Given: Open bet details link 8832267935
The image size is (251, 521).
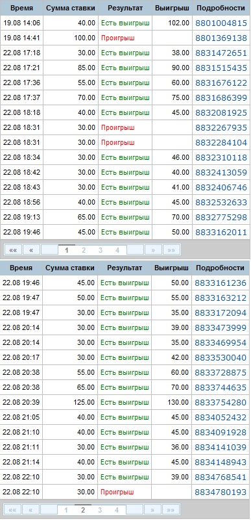Looking at the screenshot, I should click(221, 128).
